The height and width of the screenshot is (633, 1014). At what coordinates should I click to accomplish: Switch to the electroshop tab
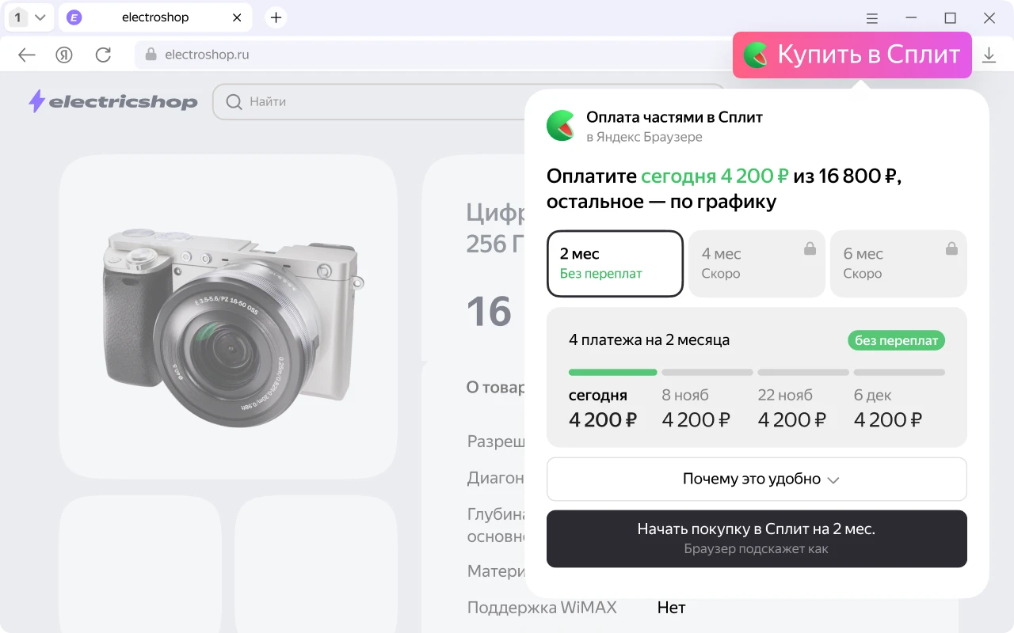(155, 17)
